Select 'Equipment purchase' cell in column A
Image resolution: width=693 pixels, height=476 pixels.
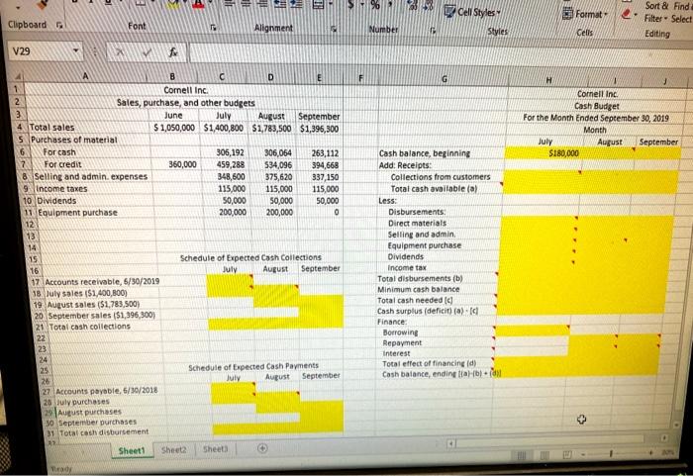[95, 213]
